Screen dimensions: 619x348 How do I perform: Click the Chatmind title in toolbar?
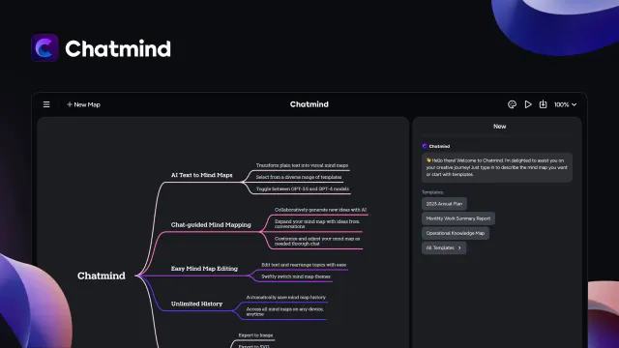coord(309,104)
